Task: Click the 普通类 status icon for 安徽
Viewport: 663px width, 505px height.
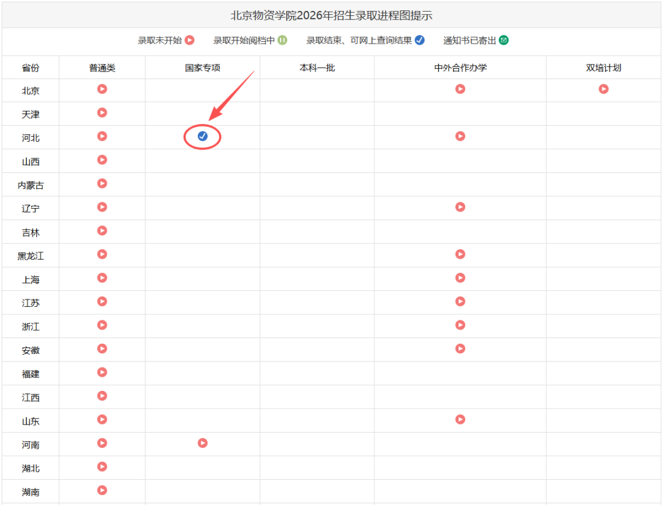Action: [x=102, y=349]
